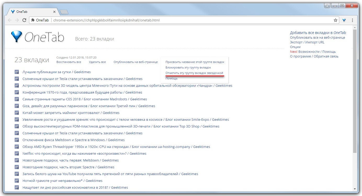
Task: Click the OneTab logo on the page
Action: coord(38,37)
